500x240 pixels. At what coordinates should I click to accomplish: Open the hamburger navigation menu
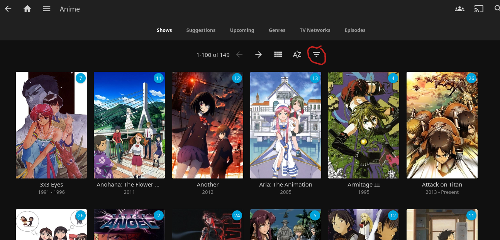(47, 9)
